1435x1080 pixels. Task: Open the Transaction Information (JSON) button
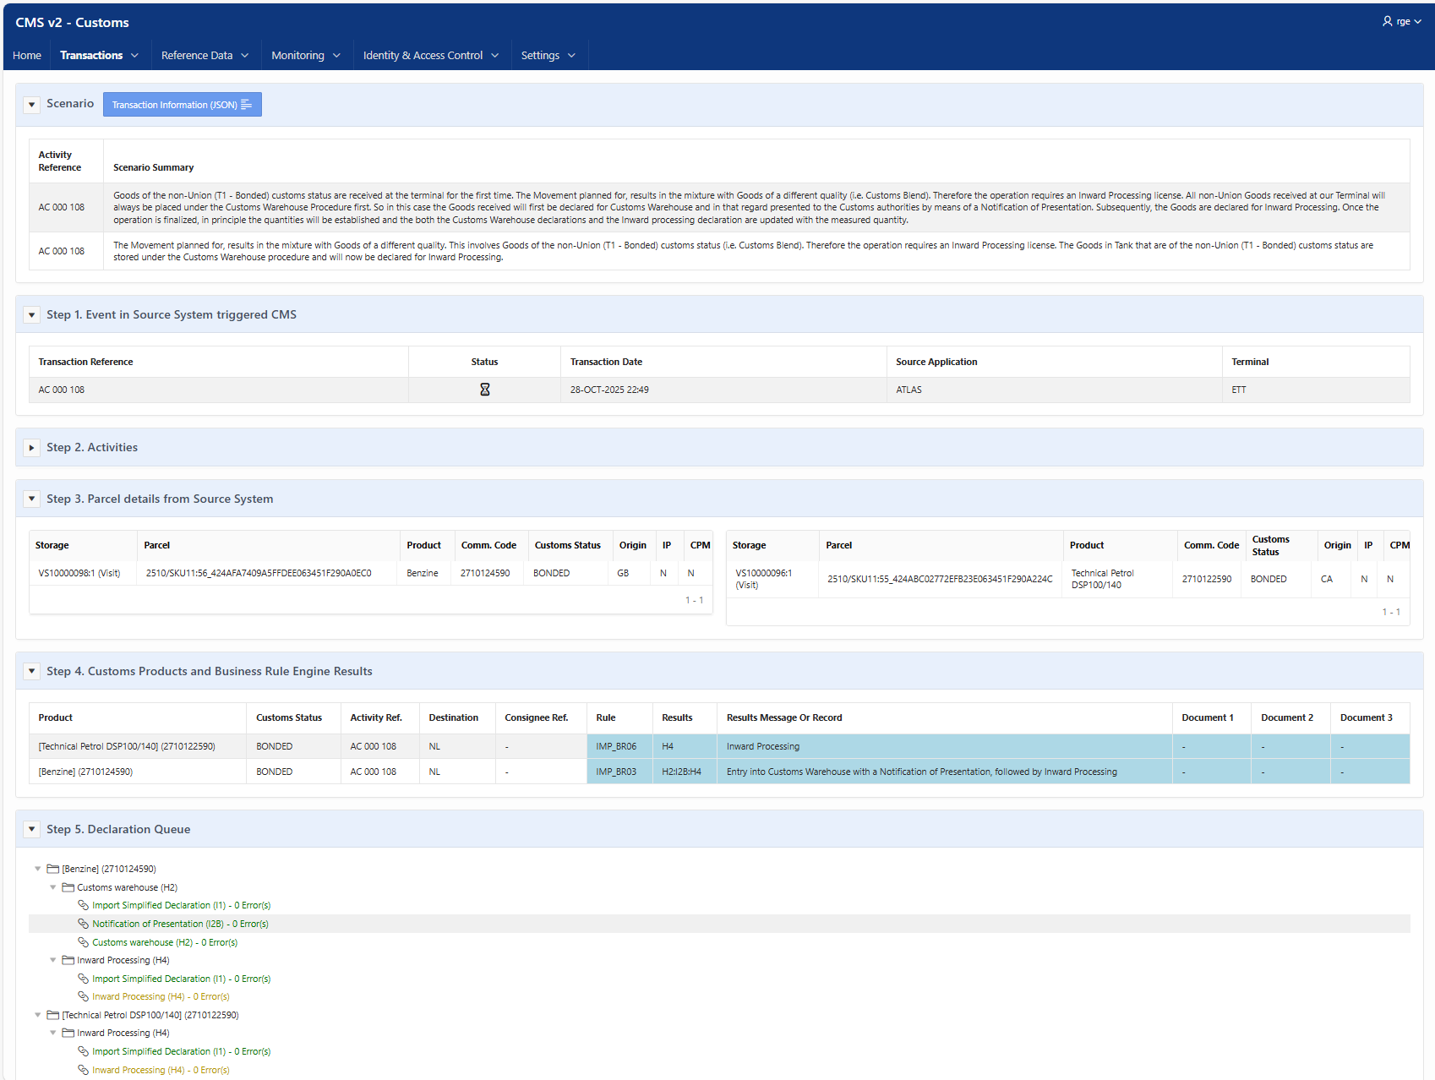click(183, 105)
